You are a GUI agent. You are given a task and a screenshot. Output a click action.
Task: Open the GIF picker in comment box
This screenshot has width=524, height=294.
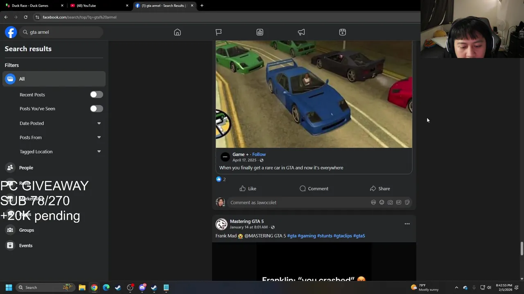click(399, 202)
